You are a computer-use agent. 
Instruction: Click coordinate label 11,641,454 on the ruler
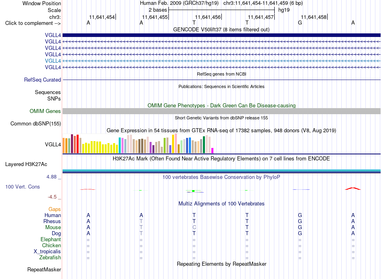(102, 17)
